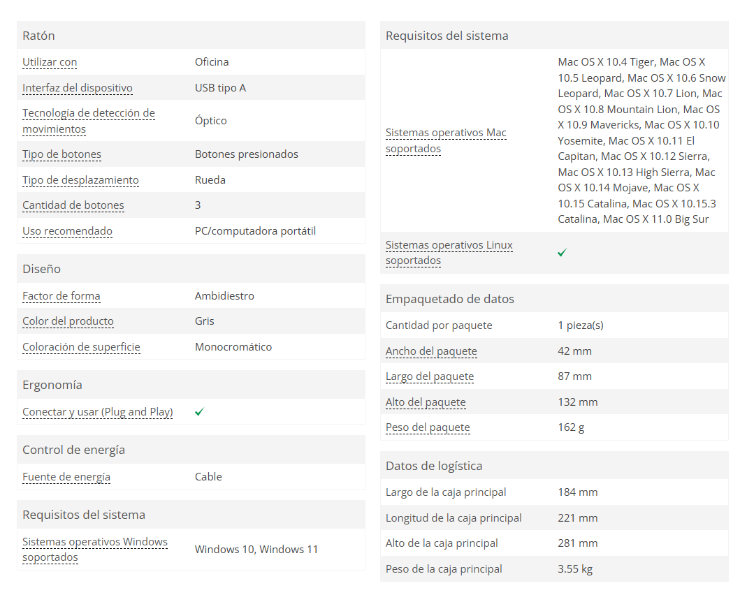The image size is (740, 595).
Task: Open "Tipo de desplazamiento" definition
Action: [80, 180]
